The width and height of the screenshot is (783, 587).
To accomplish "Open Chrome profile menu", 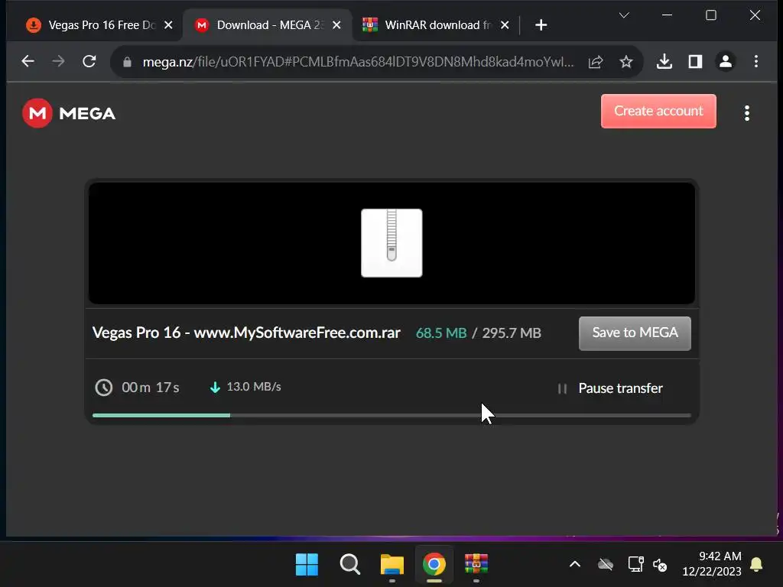I will click(x=726, y=61).
